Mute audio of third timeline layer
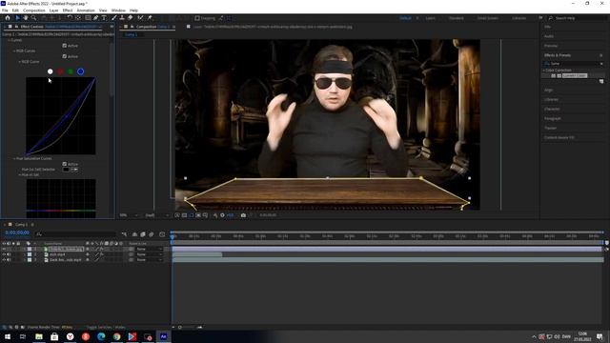The height and width of the screenshot is (343, 610). click(9, 260)
